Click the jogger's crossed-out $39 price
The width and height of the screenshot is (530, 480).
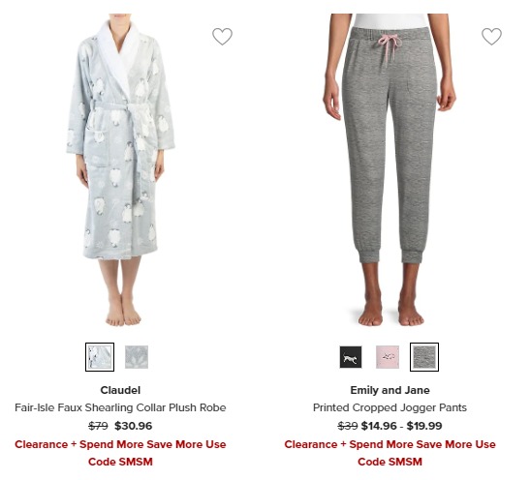(348, 426)
